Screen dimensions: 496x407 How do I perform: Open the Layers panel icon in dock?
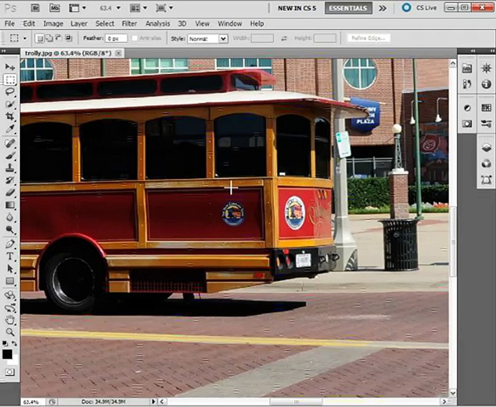click(x=486, y=148)
